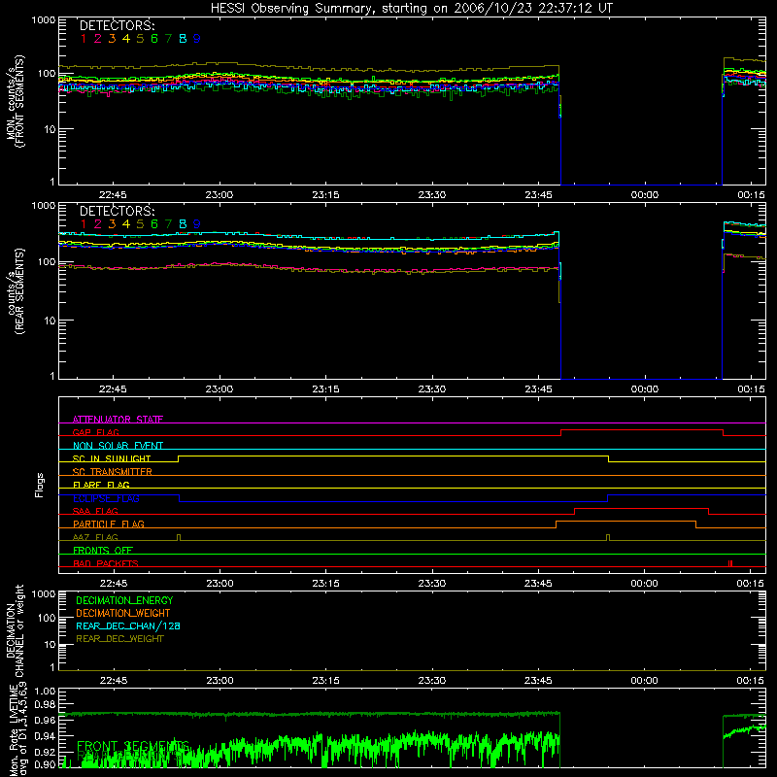This screenshot has height=777, width=777.
Task: Click the DECIMATION_ENERGY legend entry
Action: (x=124, y=600)
